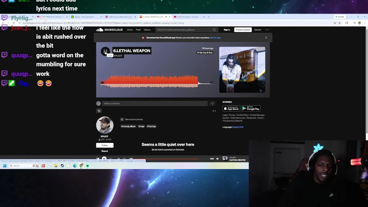Open the Feed menu item
Viewport: 368px width, 207px height.
[138, 30]
